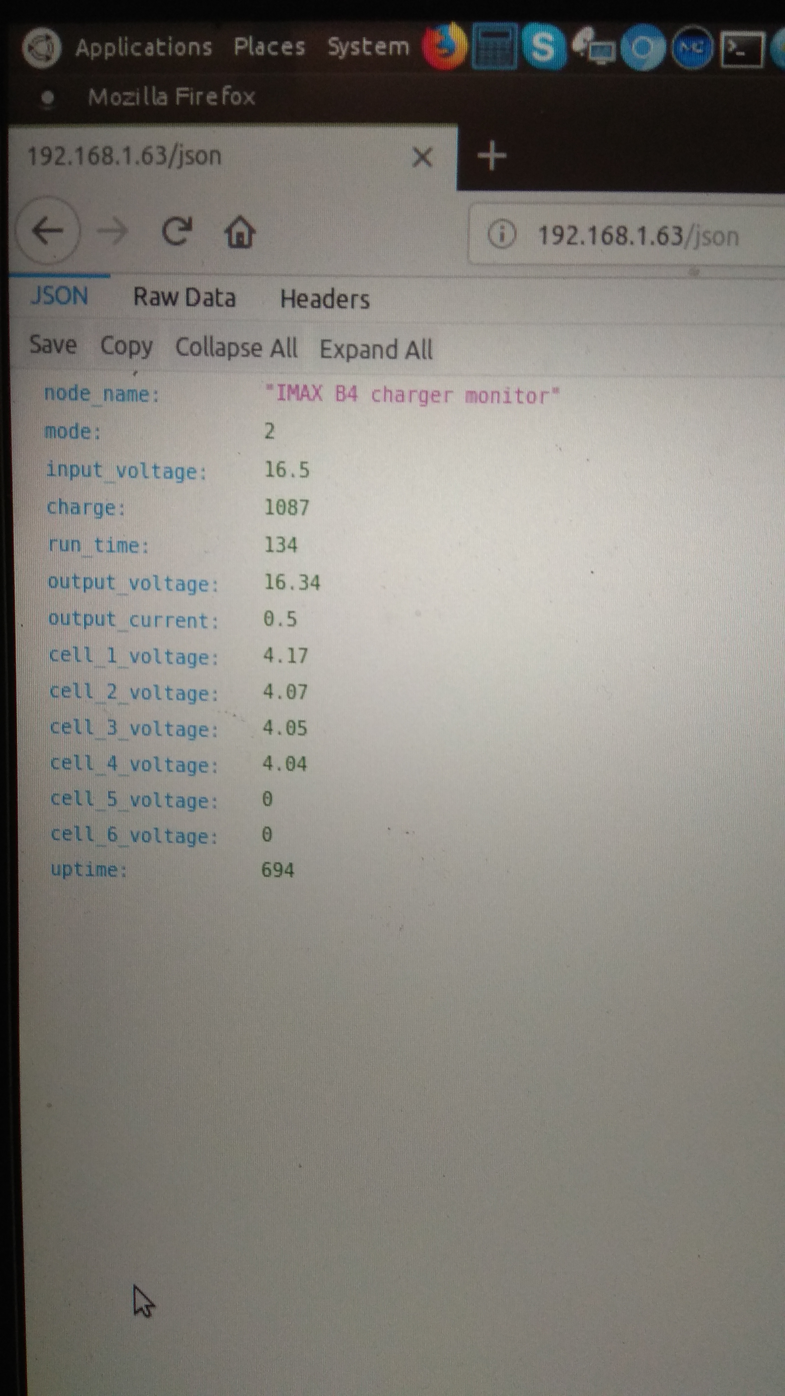Click the Save button in JSON viewer
Viewport: 785px width, 1396px height.
pyautogui.click(x=53, y=345)
